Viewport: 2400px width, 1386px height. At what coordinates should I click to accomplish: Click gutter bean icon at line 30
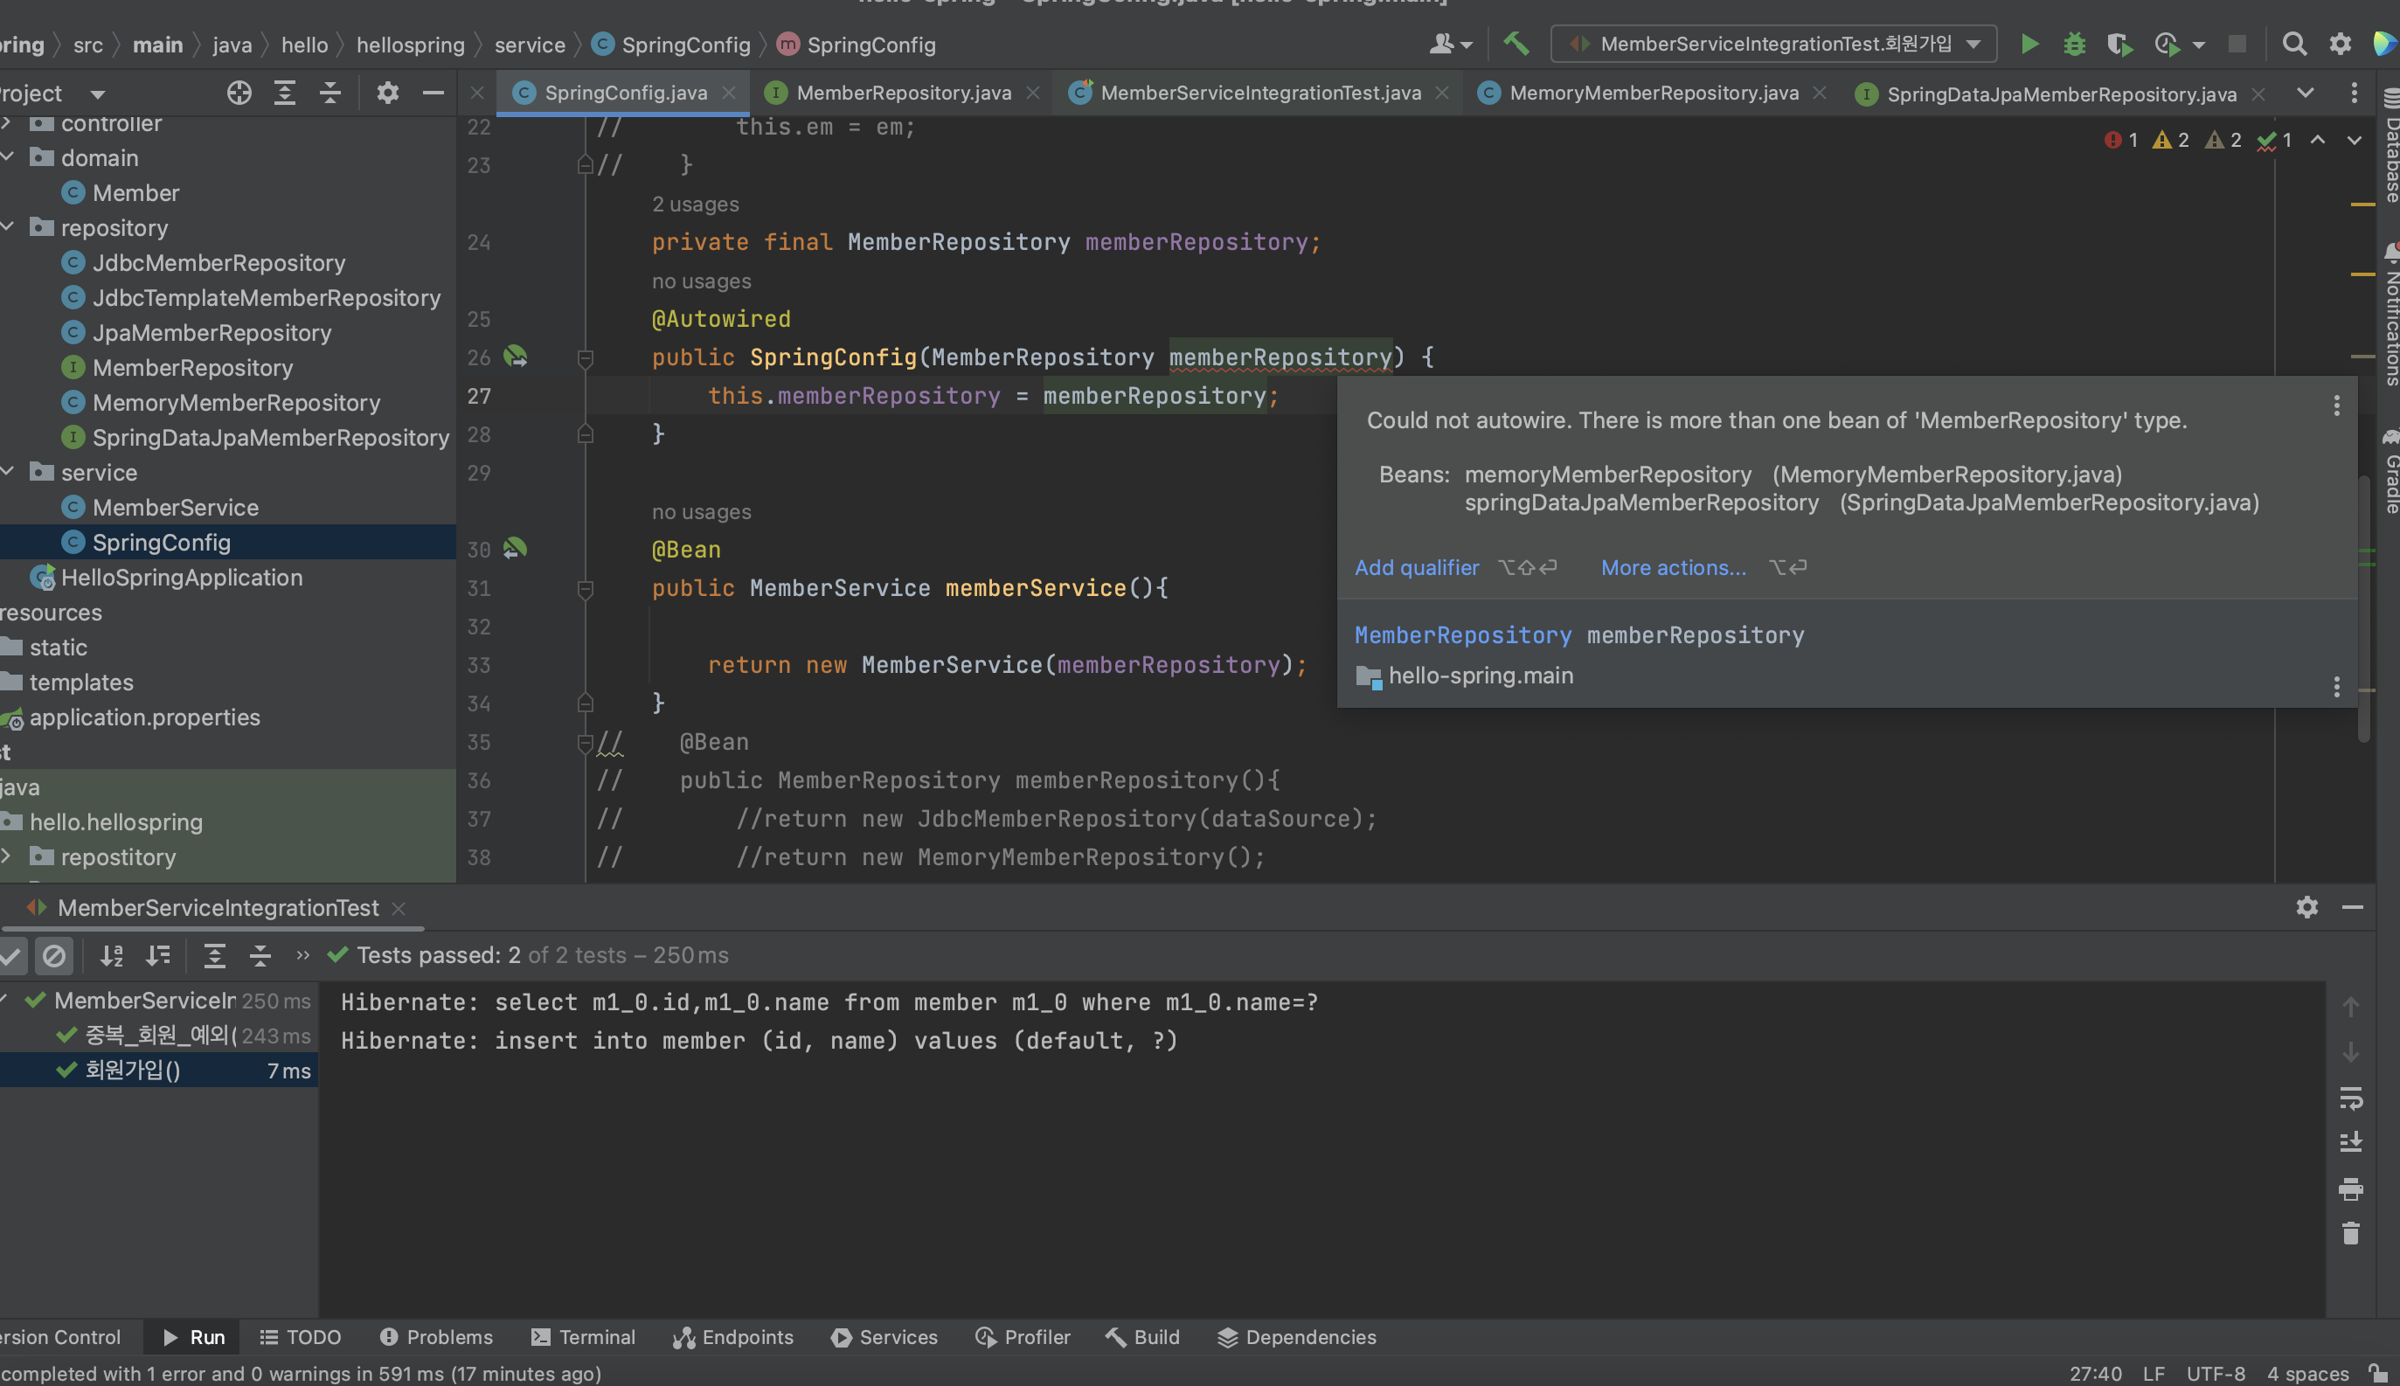[515, 548]
